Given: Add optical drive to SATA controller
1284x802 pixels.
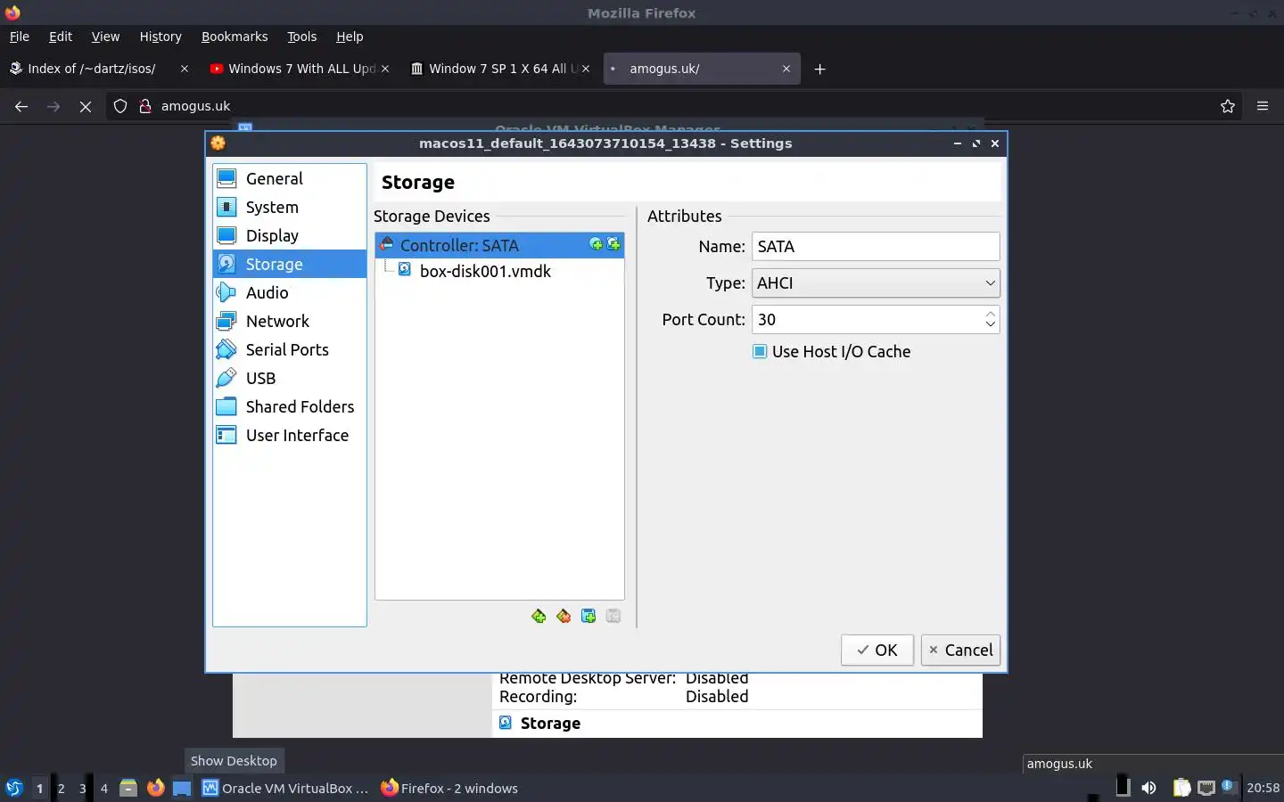Looking at the screenshot, I should pos(597,244).
